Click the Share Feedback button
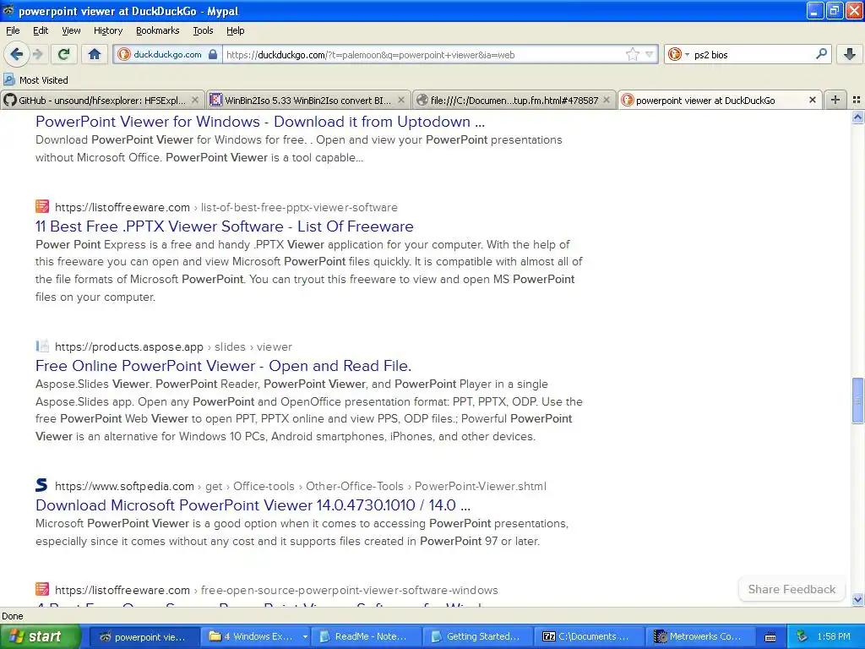The image size is (865, 649). [792, 589]
